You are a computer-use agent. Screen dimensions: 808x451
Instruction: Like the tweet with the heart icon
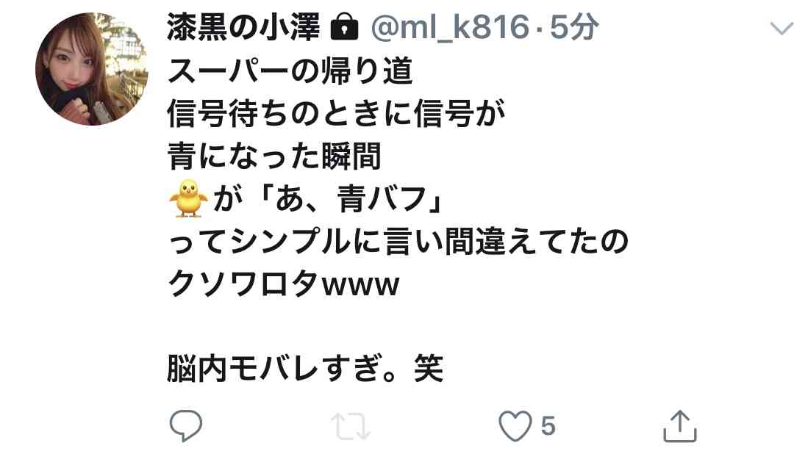click(x=515, y=426)
